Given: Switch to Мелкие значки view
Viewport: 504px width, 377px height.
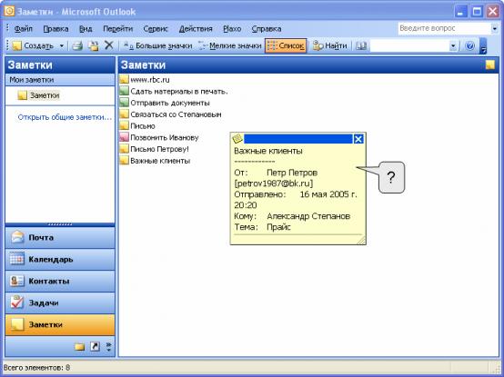Looking at the screenshot, I should [229, 46].
